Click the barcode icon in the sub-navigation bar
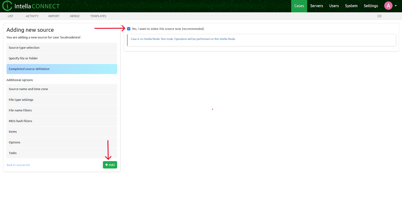The image size is (402, 199). [x=379, y=16]
